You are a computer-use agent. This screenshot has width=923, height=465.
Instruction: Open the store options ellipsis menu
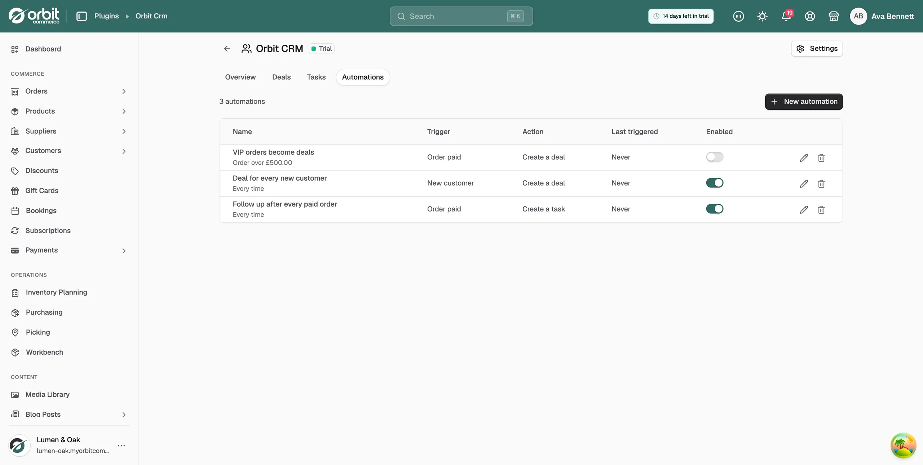[122, 446]
